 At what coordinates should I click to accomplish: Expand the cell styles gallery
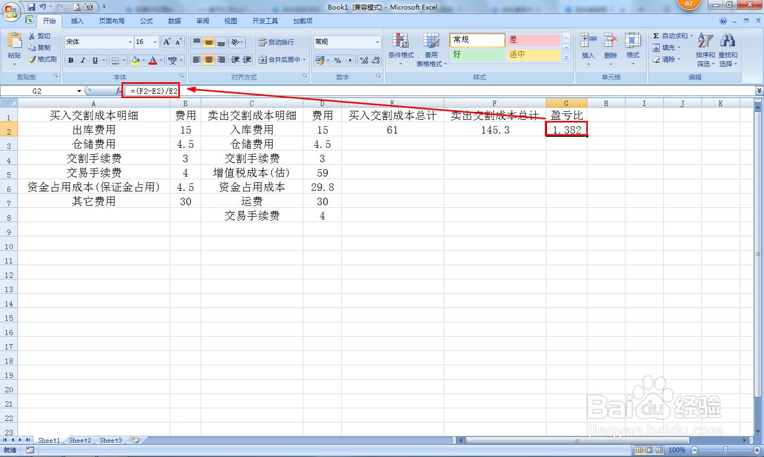pos(566,57)
